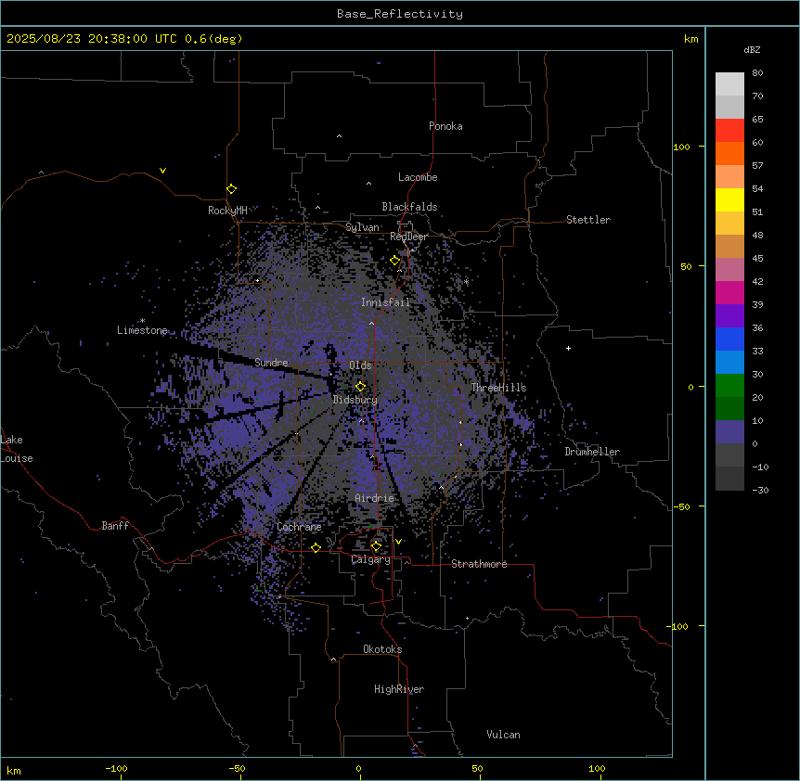Click the 50 km tick on bottom axis
This screenshot has height=781, width=800.
point(478,768)
